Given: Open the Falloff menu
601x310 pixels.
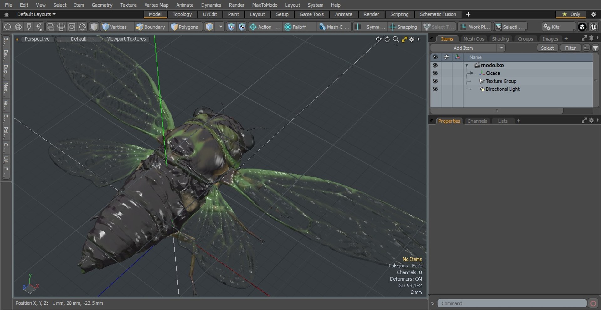Looking at the screenshot, I should click(x=299, y=27).
